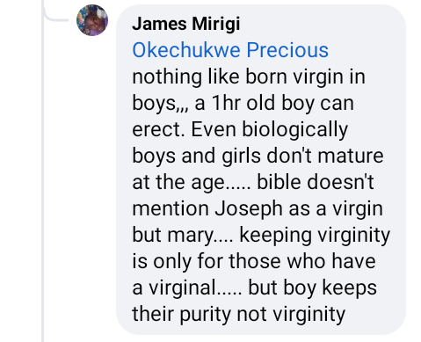Screen dimensions: 421x342
Task: Open James Mirigi's profile picture
Action: 92,20
